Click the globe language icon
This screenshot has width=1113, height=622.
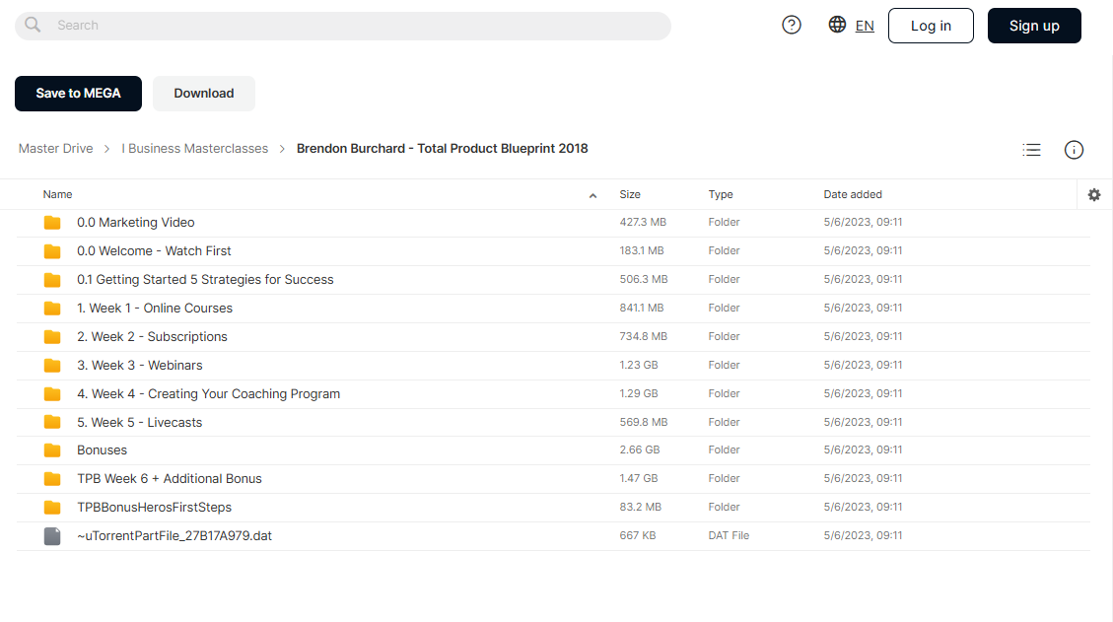tap(837, 24)
